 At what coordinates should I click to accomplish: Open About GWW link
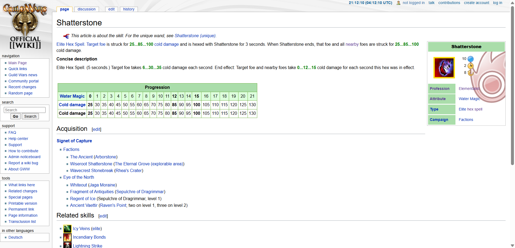pyautogui.click(x=19, y=169)
